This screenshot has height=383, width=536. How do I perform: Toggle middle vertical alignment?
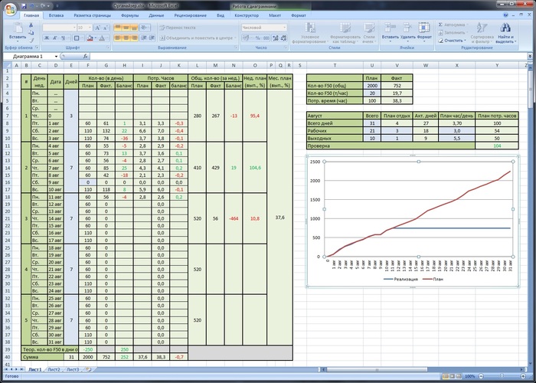click(x=126, y=28)
